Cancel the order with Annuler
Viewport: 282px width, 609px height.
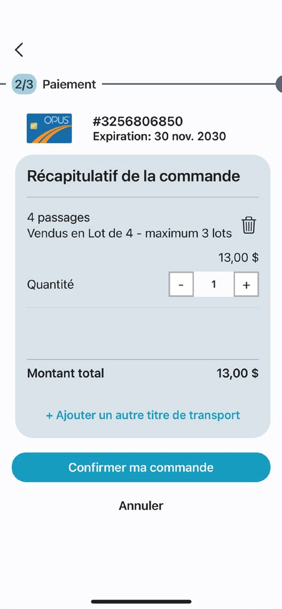tap(141, 505)
